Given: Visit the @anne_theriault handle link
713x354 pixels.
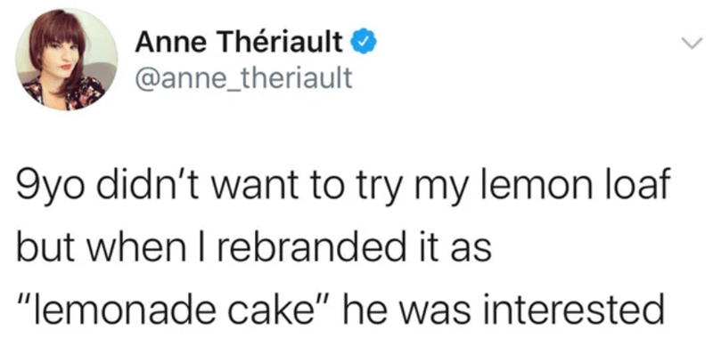Looking at the screenshot, I should coord(243,79).
